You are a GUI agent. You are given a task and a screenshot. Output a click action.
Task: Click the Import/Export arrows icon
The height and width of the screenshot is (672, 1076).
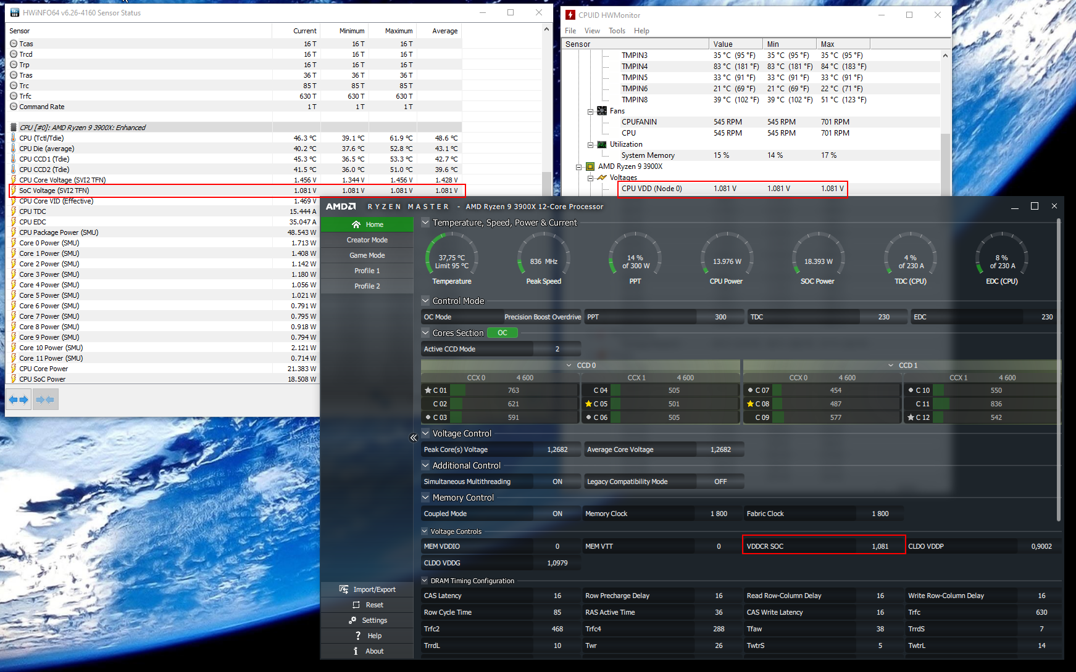tap(344, 589)
